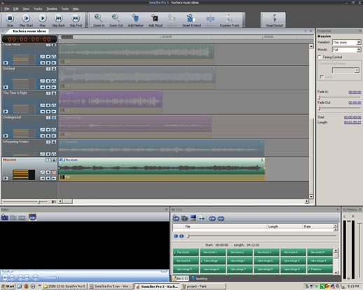
Task: Play the Underground track with its track play button
Action: [6, 136]
